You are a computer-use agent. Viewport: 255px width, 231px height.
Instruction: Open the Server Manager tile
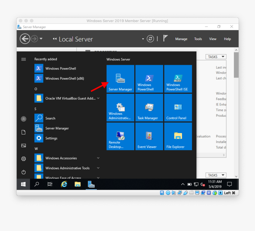[x=120, y=79]
